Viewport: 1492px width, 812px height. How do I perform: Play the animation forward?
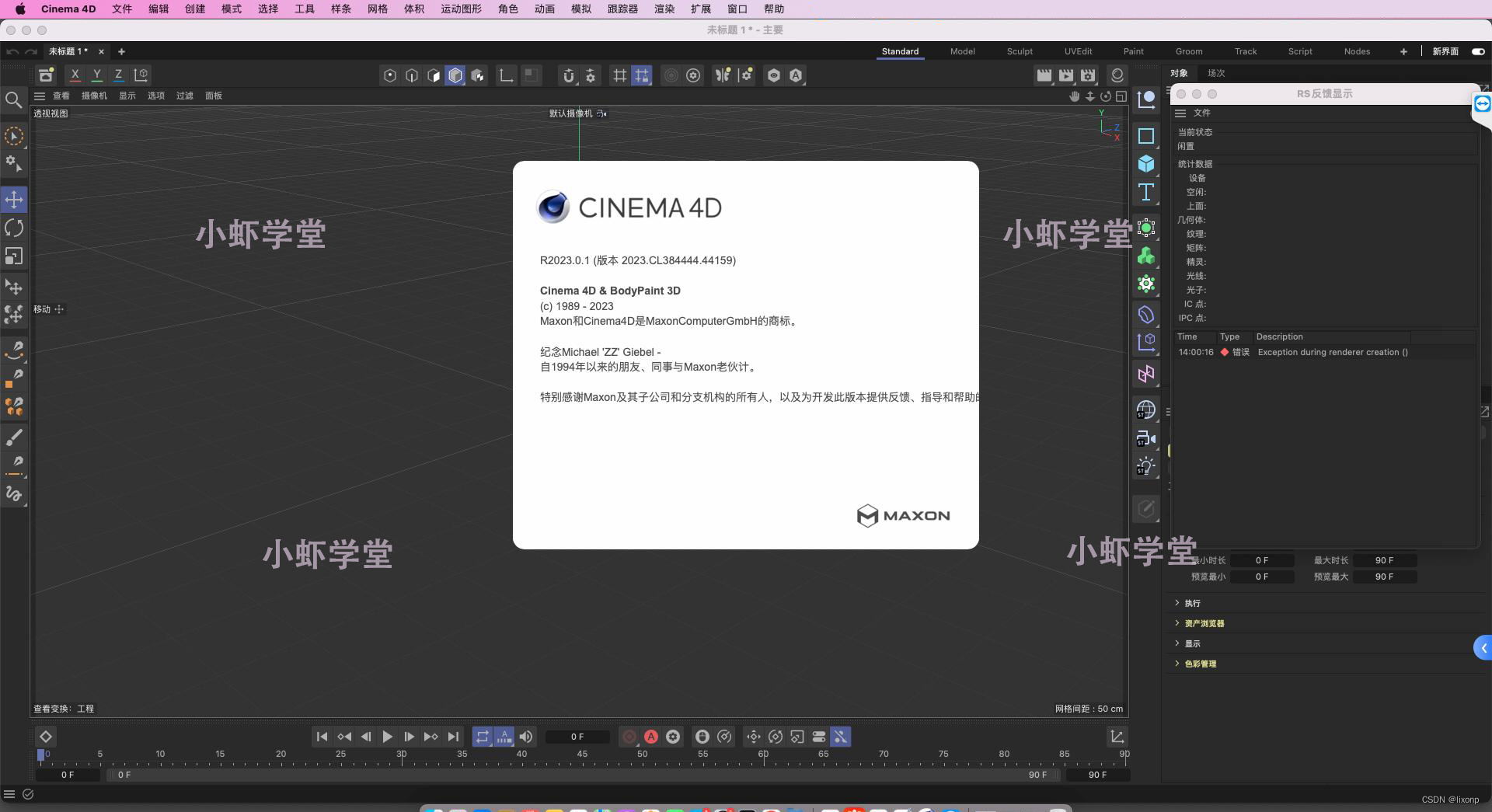pyautogui.click(x=387, y=737)
